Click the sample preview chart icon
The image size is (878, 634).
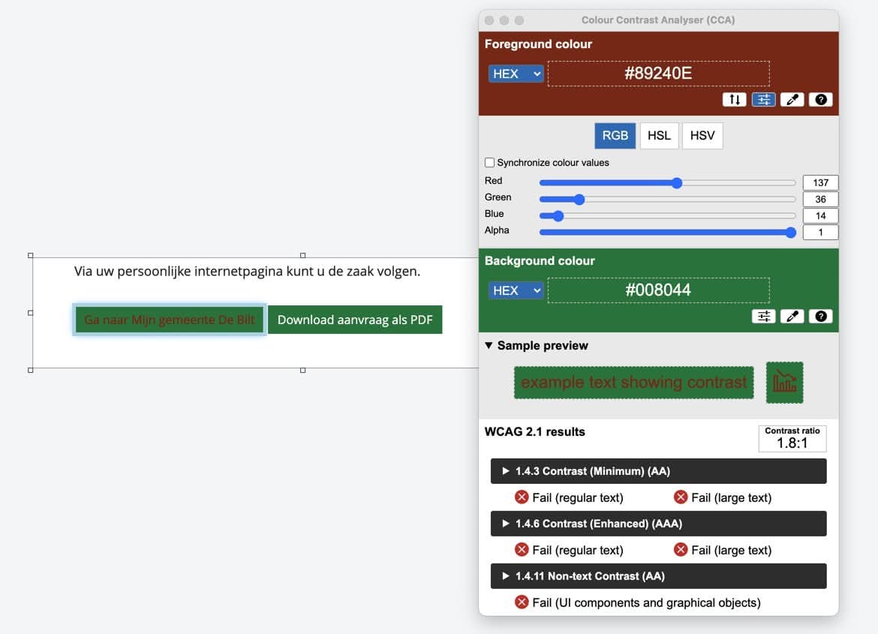tap(784, 382)
